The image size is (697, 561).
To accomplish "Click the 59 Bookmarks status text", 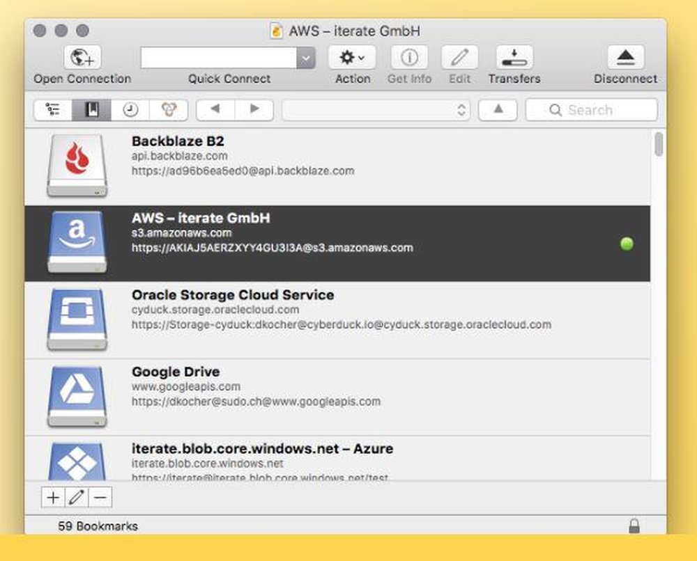I will click(x=98, y=526).
